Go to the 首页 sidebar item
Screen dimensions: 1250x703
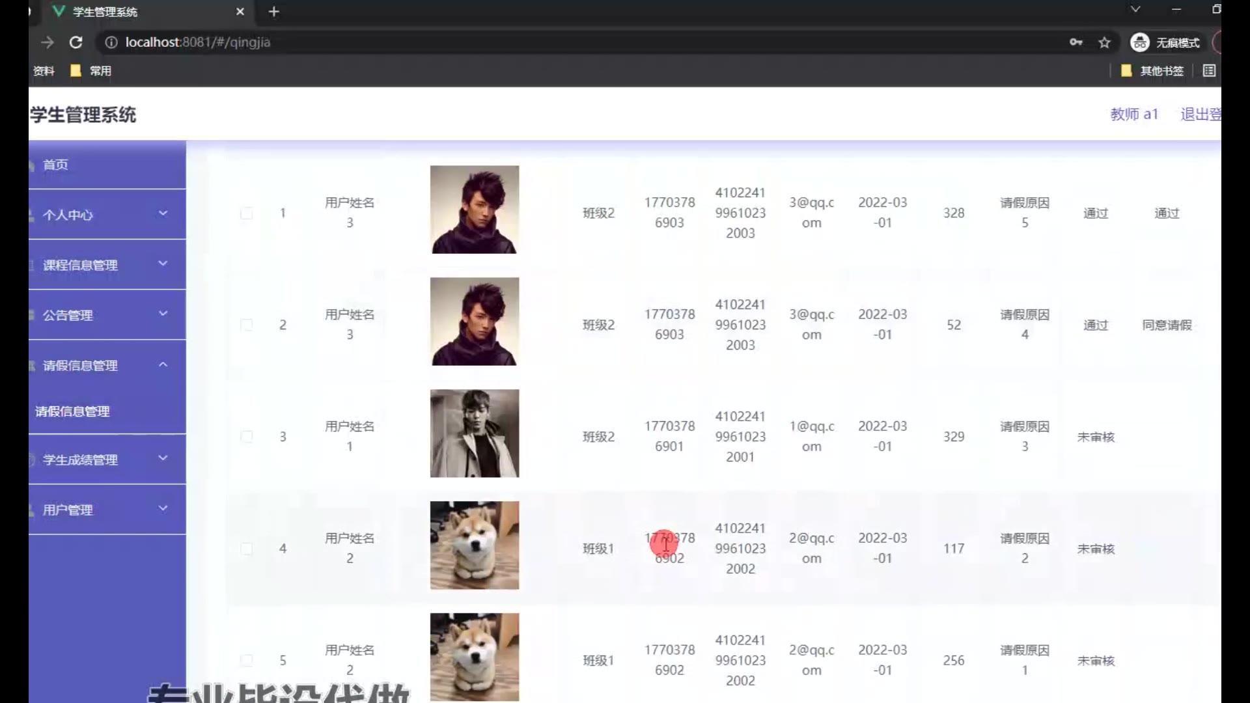coord(56,165)
